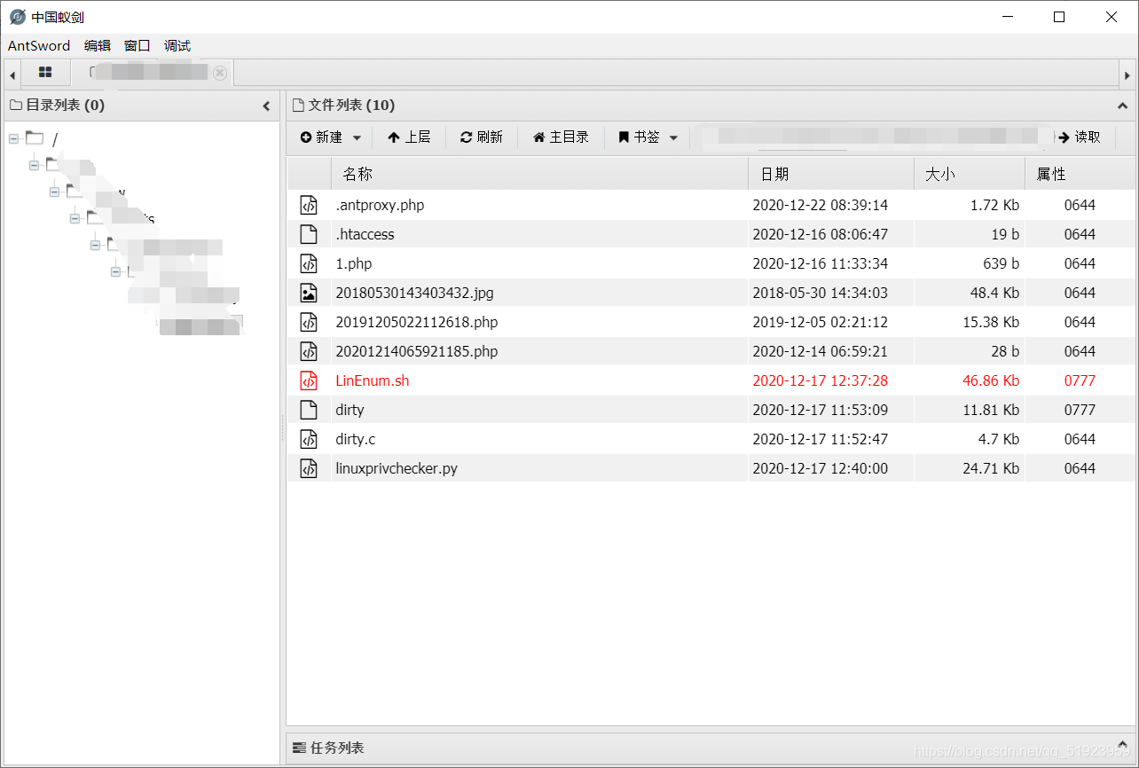Click the 目录列表 (0) panel title
The image size is (1139, 768).
(65, 106)
